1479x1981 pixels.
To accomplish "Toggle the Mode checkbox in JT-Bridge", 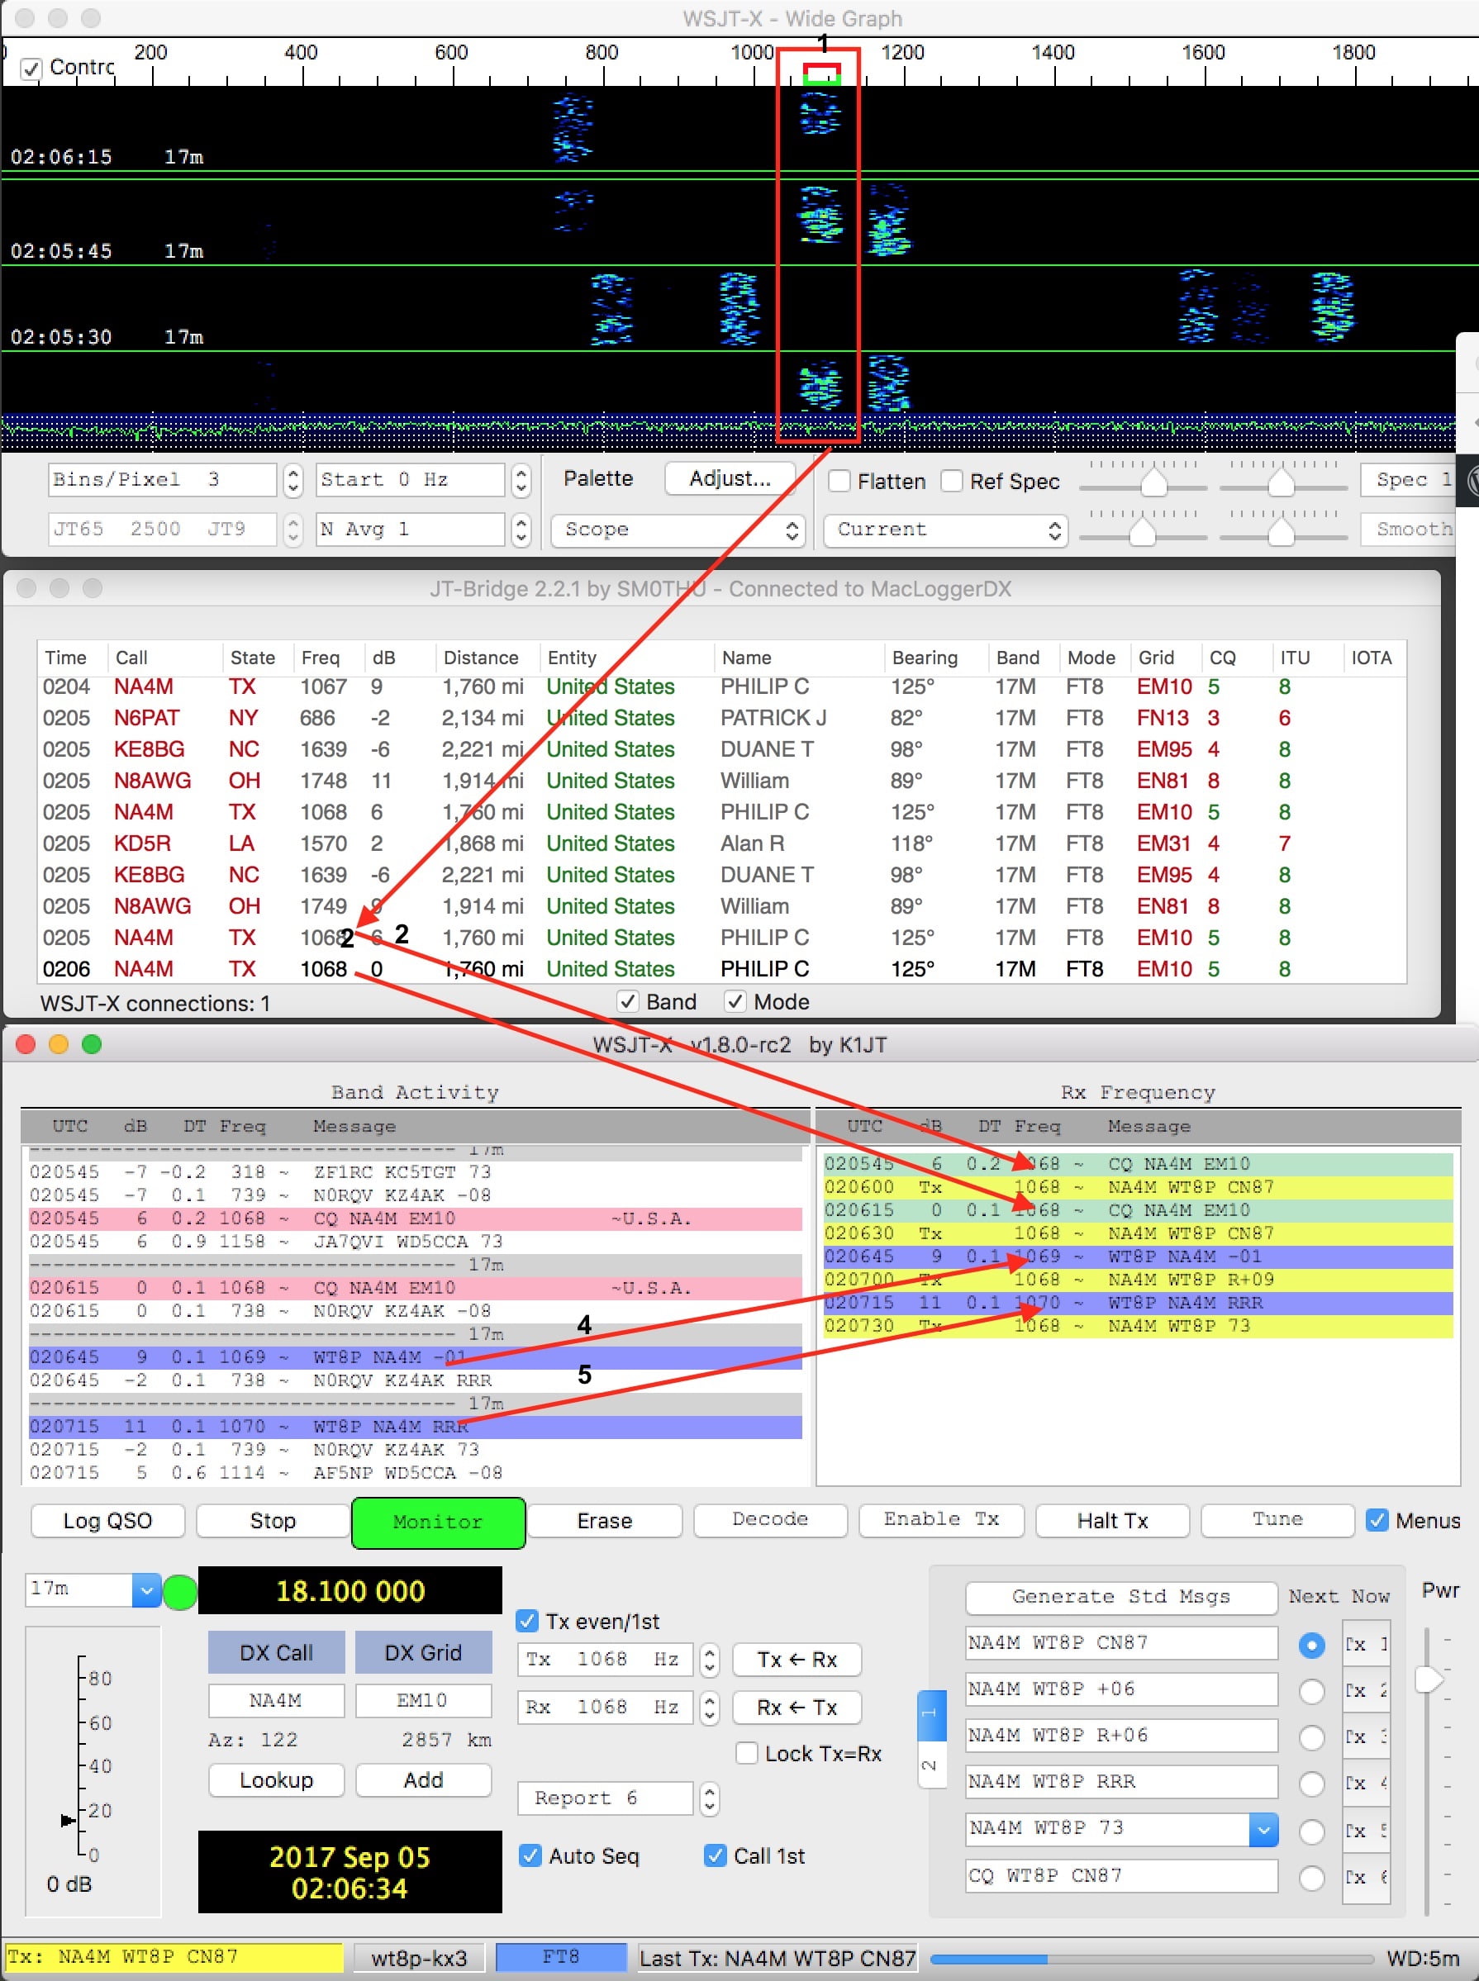I will 735,1000.
